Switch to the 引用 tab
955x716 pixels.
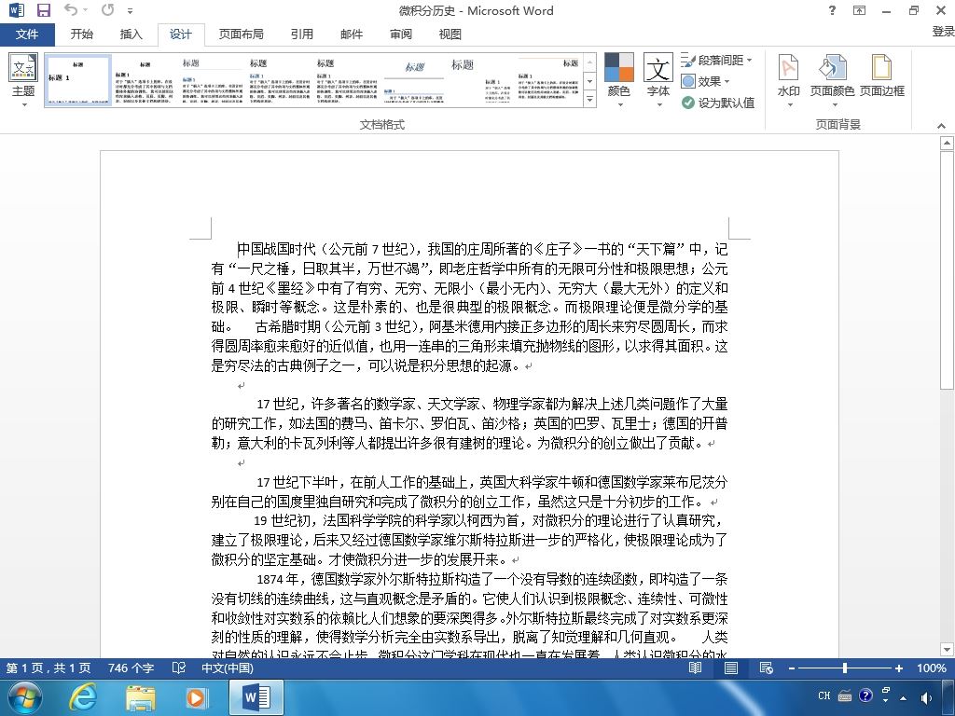click(301, 34)
